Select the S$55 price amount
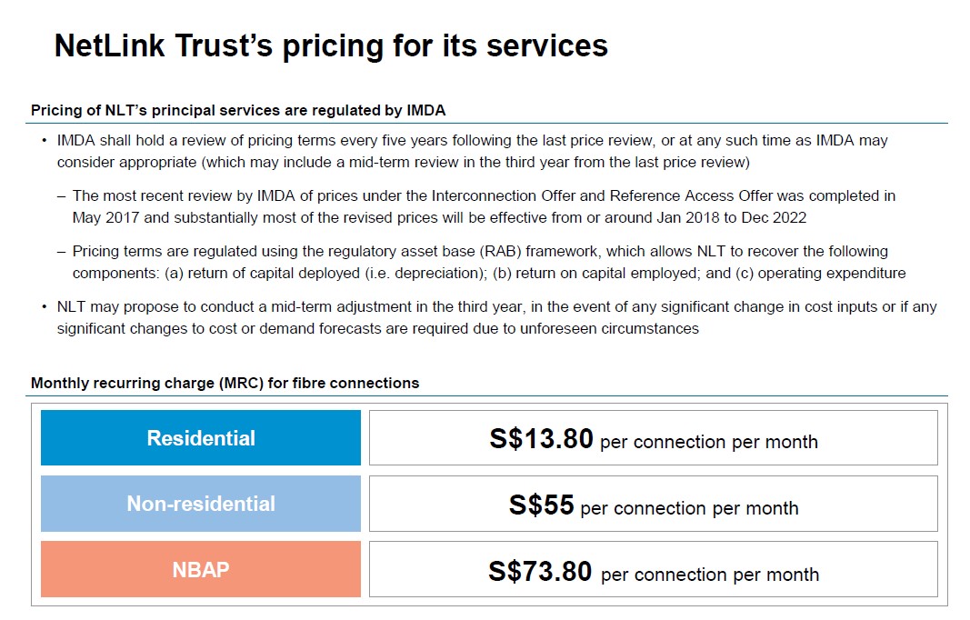 pyautogui.click(x=541, y=505)
